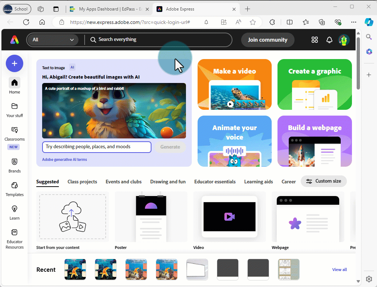Open browser settings and more menu
Image resolution: width=377 pixels, height=287 pixels.
pos(354,22)
